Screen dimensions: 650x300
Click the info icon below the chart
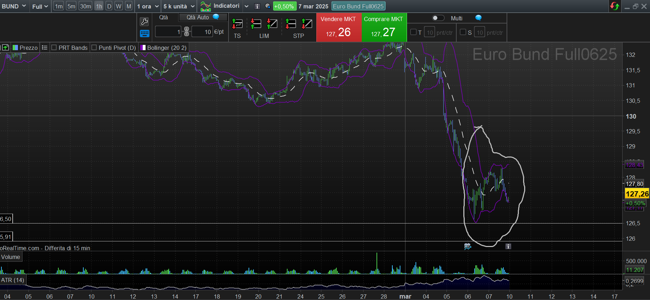pyautogui.click(x=508, y=246)
